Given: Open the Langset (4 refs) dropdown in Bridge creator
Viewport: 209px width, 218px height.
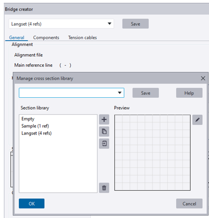Looking at the screenshot, I should point(61,24).
